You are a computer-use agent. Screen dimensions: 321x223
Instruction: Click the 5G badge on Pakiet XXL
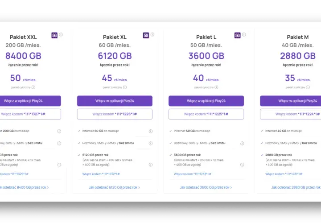coord(54,35)
